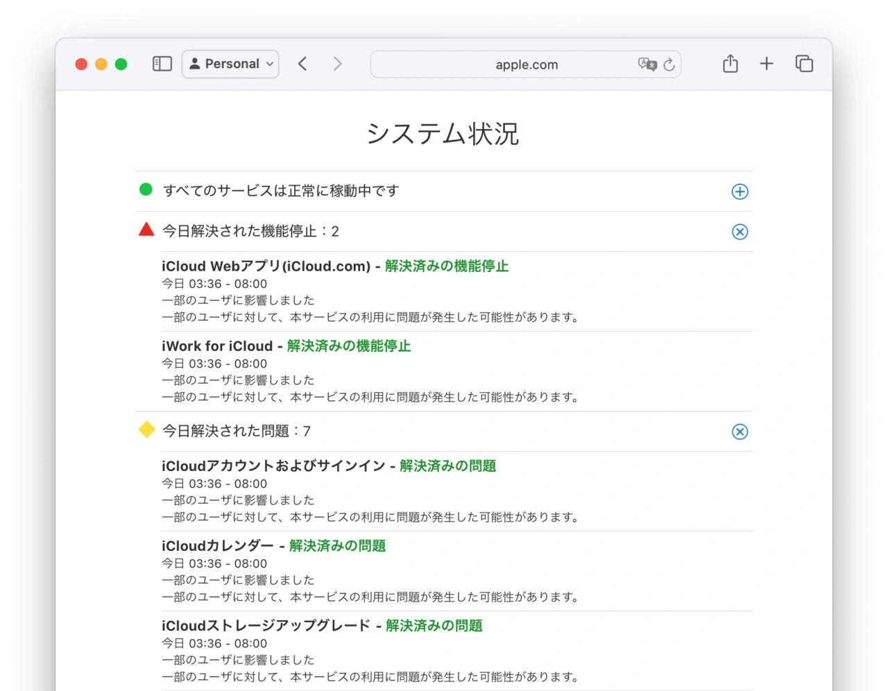The image size is (888, 691).
Task: Collapse the resolved outages today section
Action: (x=740, y=232)
